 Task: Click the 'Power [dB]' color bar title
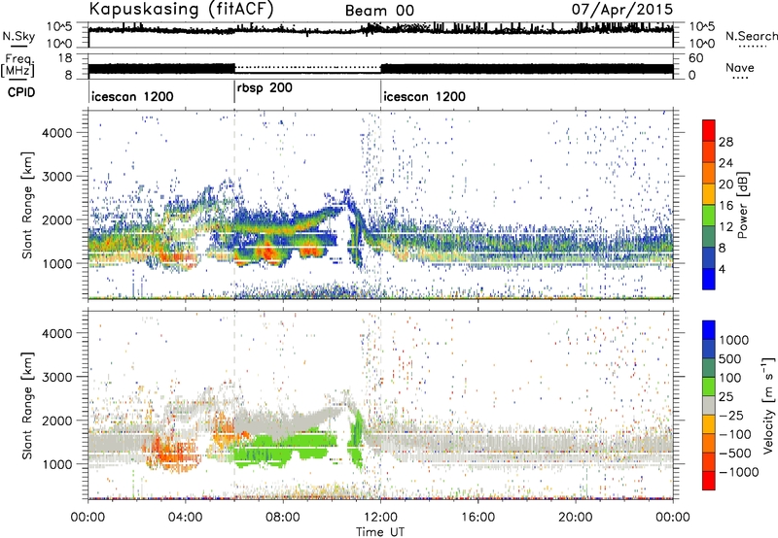coord(742,205)
